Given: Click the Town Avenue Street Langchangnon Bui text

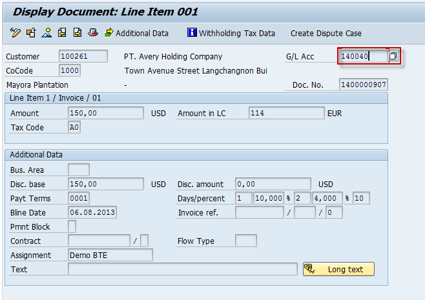Looking at the screenshot, I should pos(196,71).
